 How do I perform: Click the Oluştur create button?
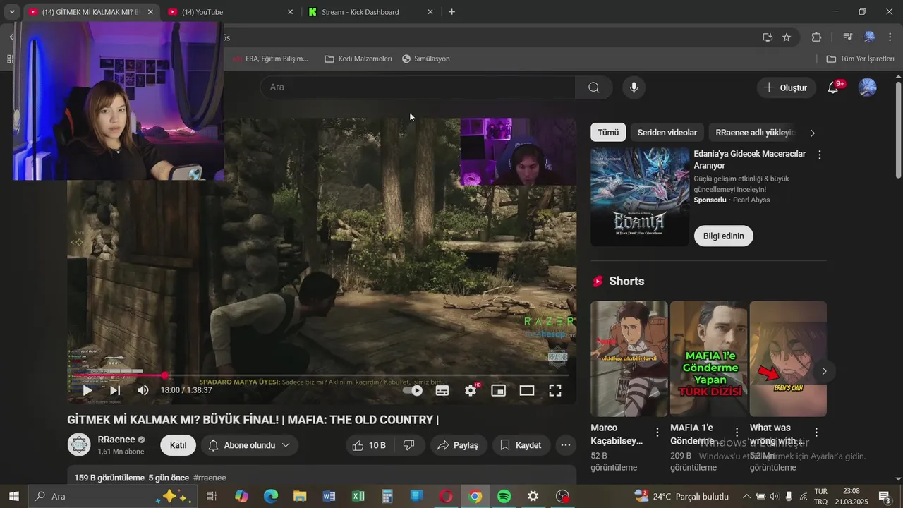click(x=787, y=87)
